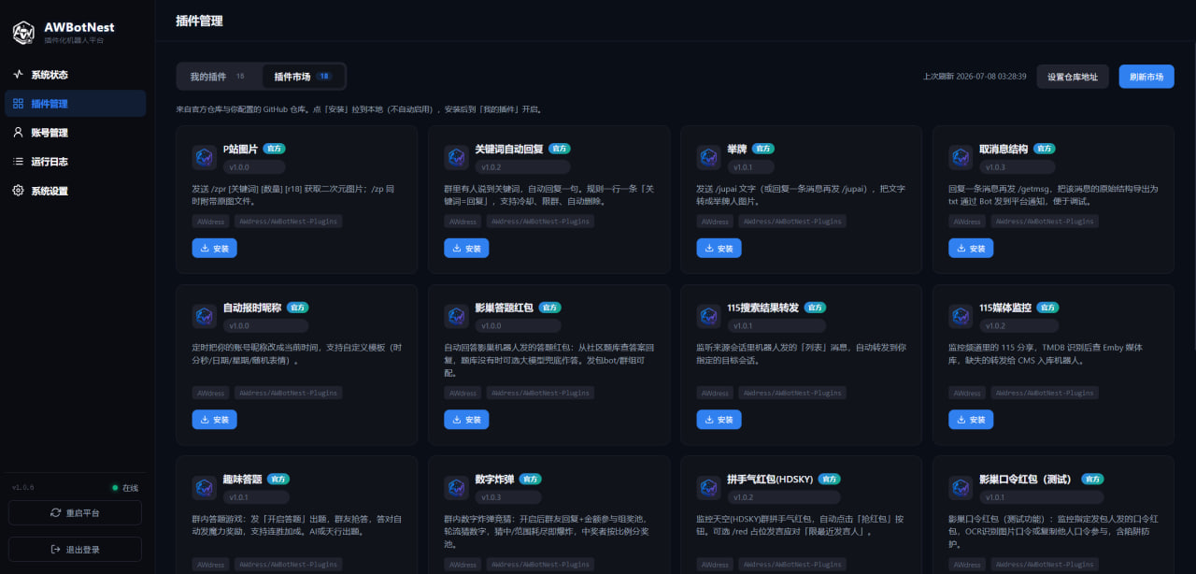
Task: Open 账号管理 in the sidebar
Action: click(x=75, y=133)
